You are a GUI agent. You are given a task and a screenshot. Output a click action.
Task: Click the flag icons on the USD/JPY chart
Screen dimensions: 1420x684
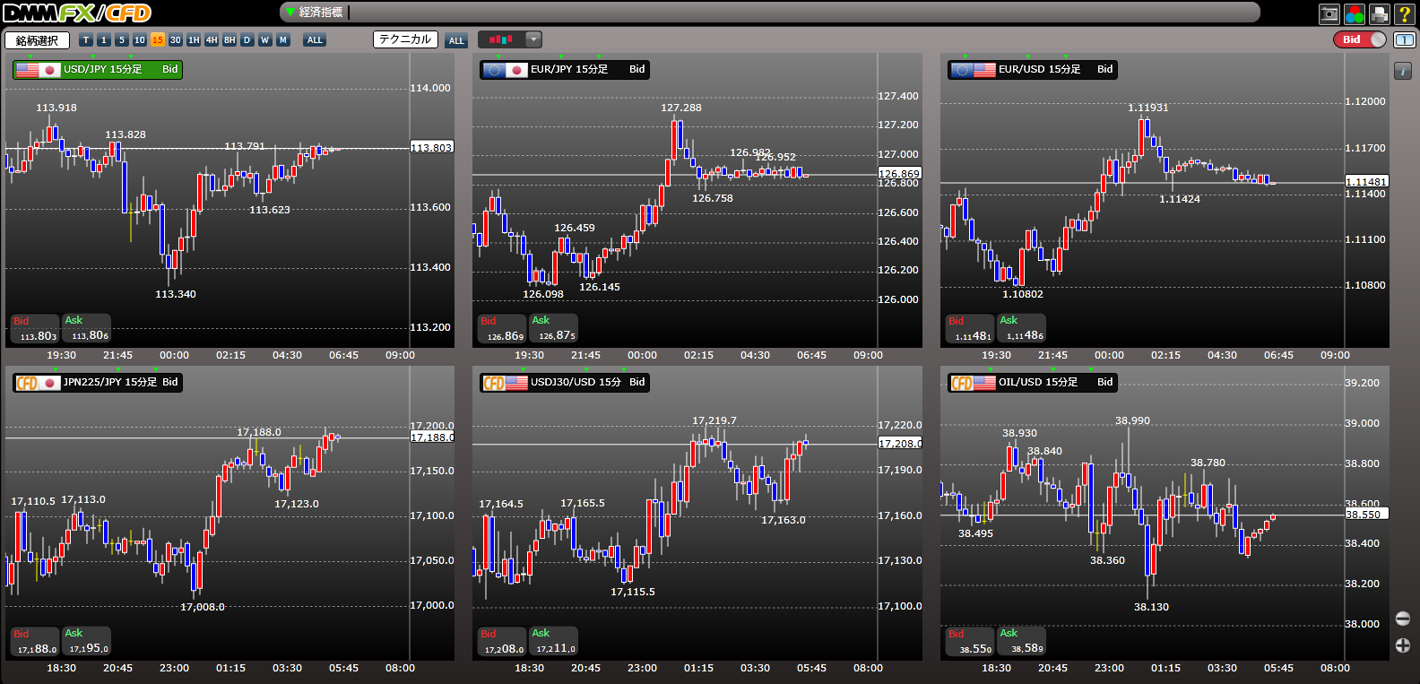pos(38,70)
